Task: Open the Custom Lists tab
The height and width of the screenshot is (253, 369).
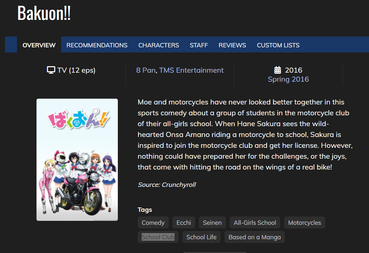Action: tap(278, 45)
